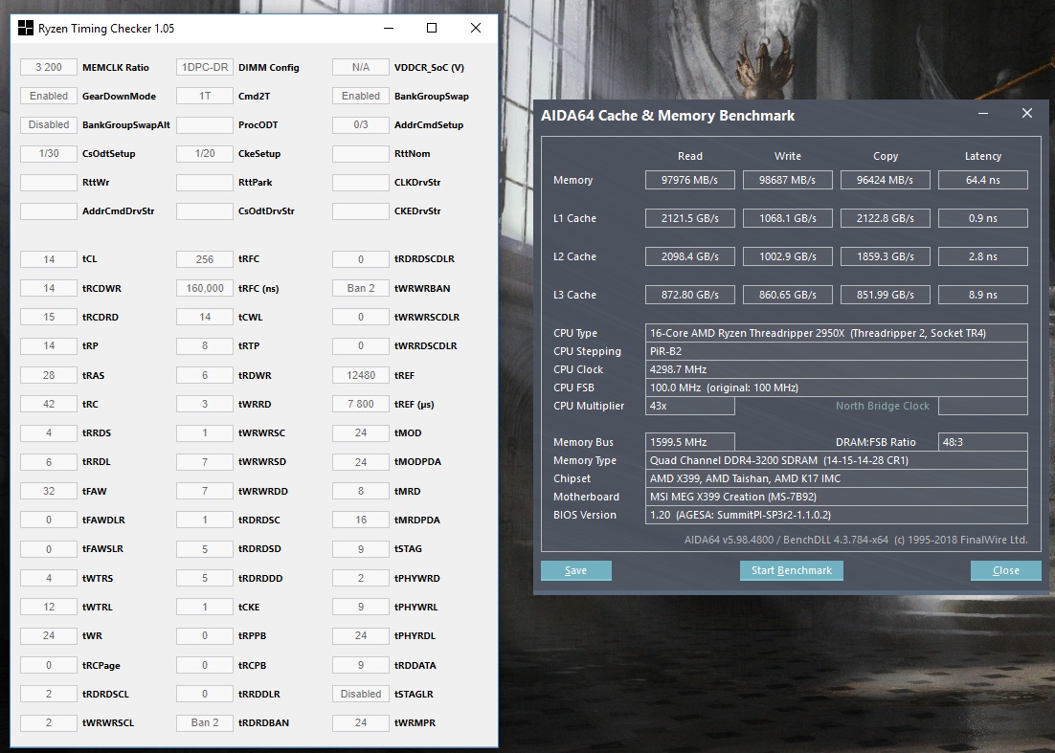Click the tREF value 12480

[361, 375]
